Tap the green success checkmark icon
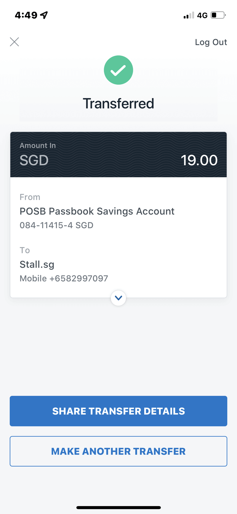This screenshot has height=514, width=237. 118,70
